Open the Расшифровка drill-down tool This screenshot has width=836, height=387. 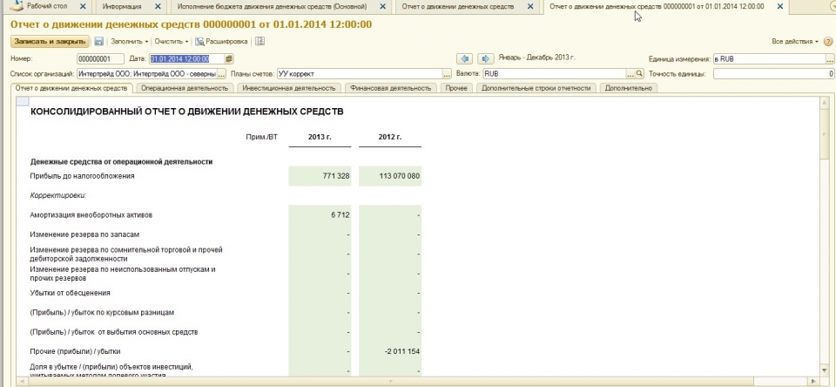(223, 42)
